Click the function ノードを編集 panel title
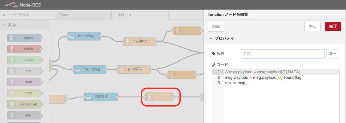346x123 pixels. [228, 15]
